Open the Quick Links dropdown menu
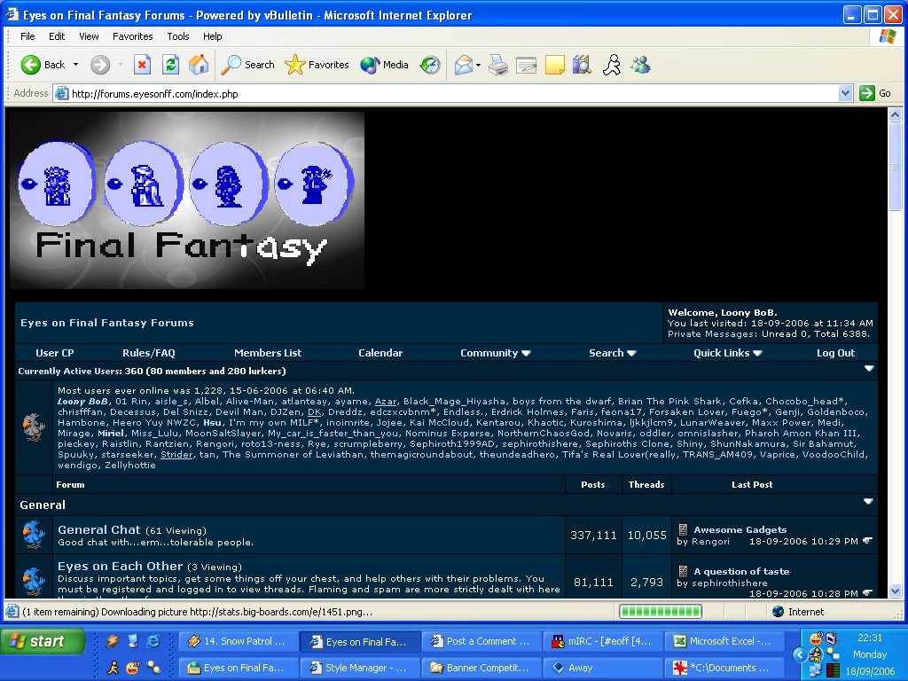The width and height of the screenshot is (908, 681). point(727,353)
